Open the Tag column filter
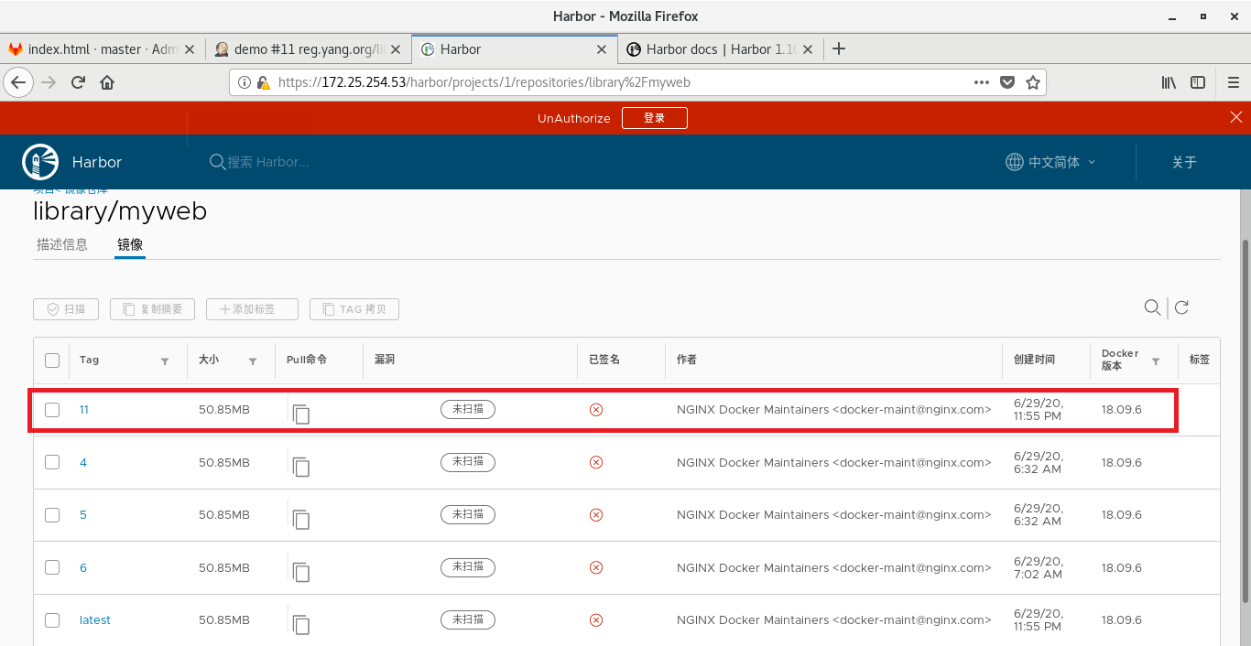 165,361
